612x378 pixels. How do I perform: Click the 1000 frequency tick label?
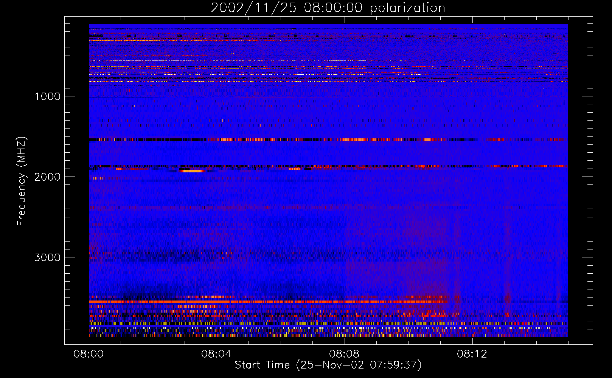point(47,96)
